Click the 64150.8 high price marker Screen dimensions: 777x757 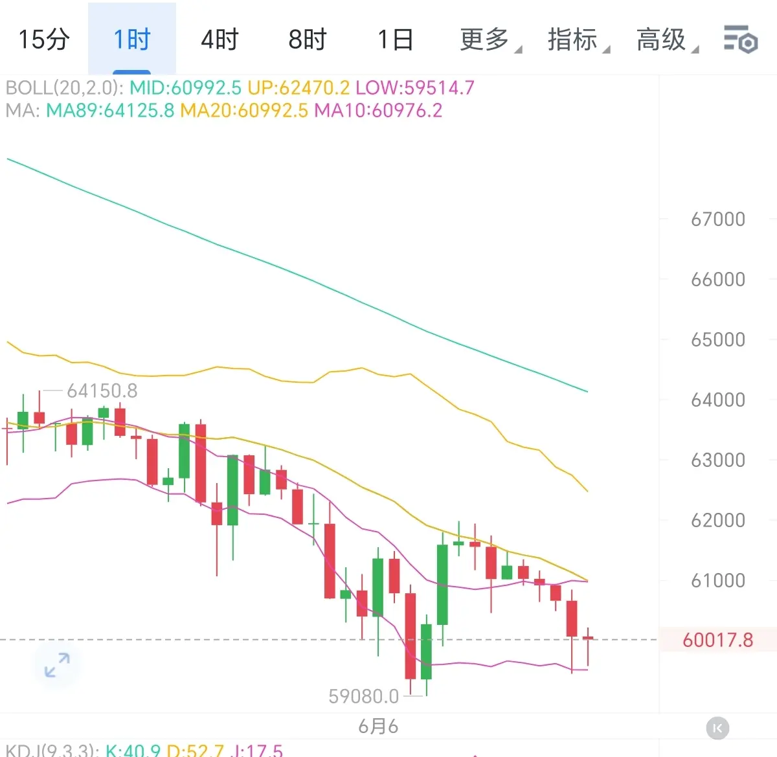point(102,390)
